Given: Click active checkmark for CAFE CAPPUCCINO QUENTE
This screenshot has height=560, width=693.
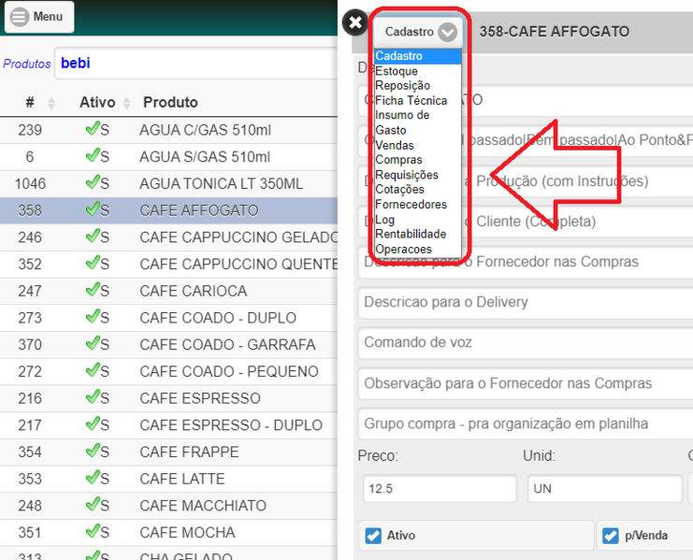Looking at the screenshot, I should (x=93, y=263).
